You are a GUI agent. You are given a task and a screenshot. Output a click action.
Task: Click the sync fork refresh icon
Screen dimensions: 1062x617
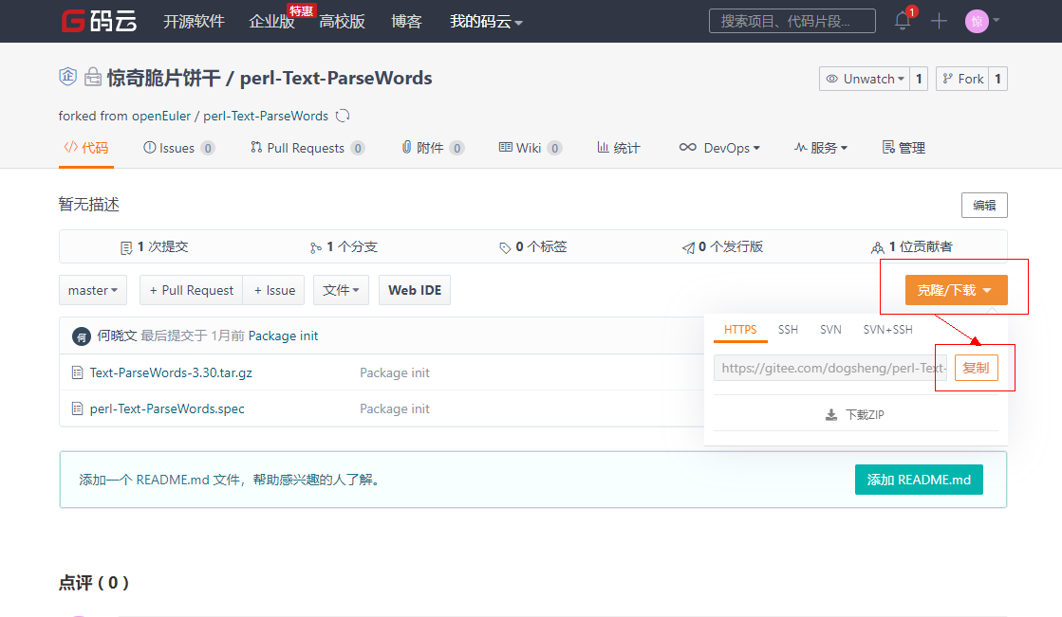[x=344, y=116]
